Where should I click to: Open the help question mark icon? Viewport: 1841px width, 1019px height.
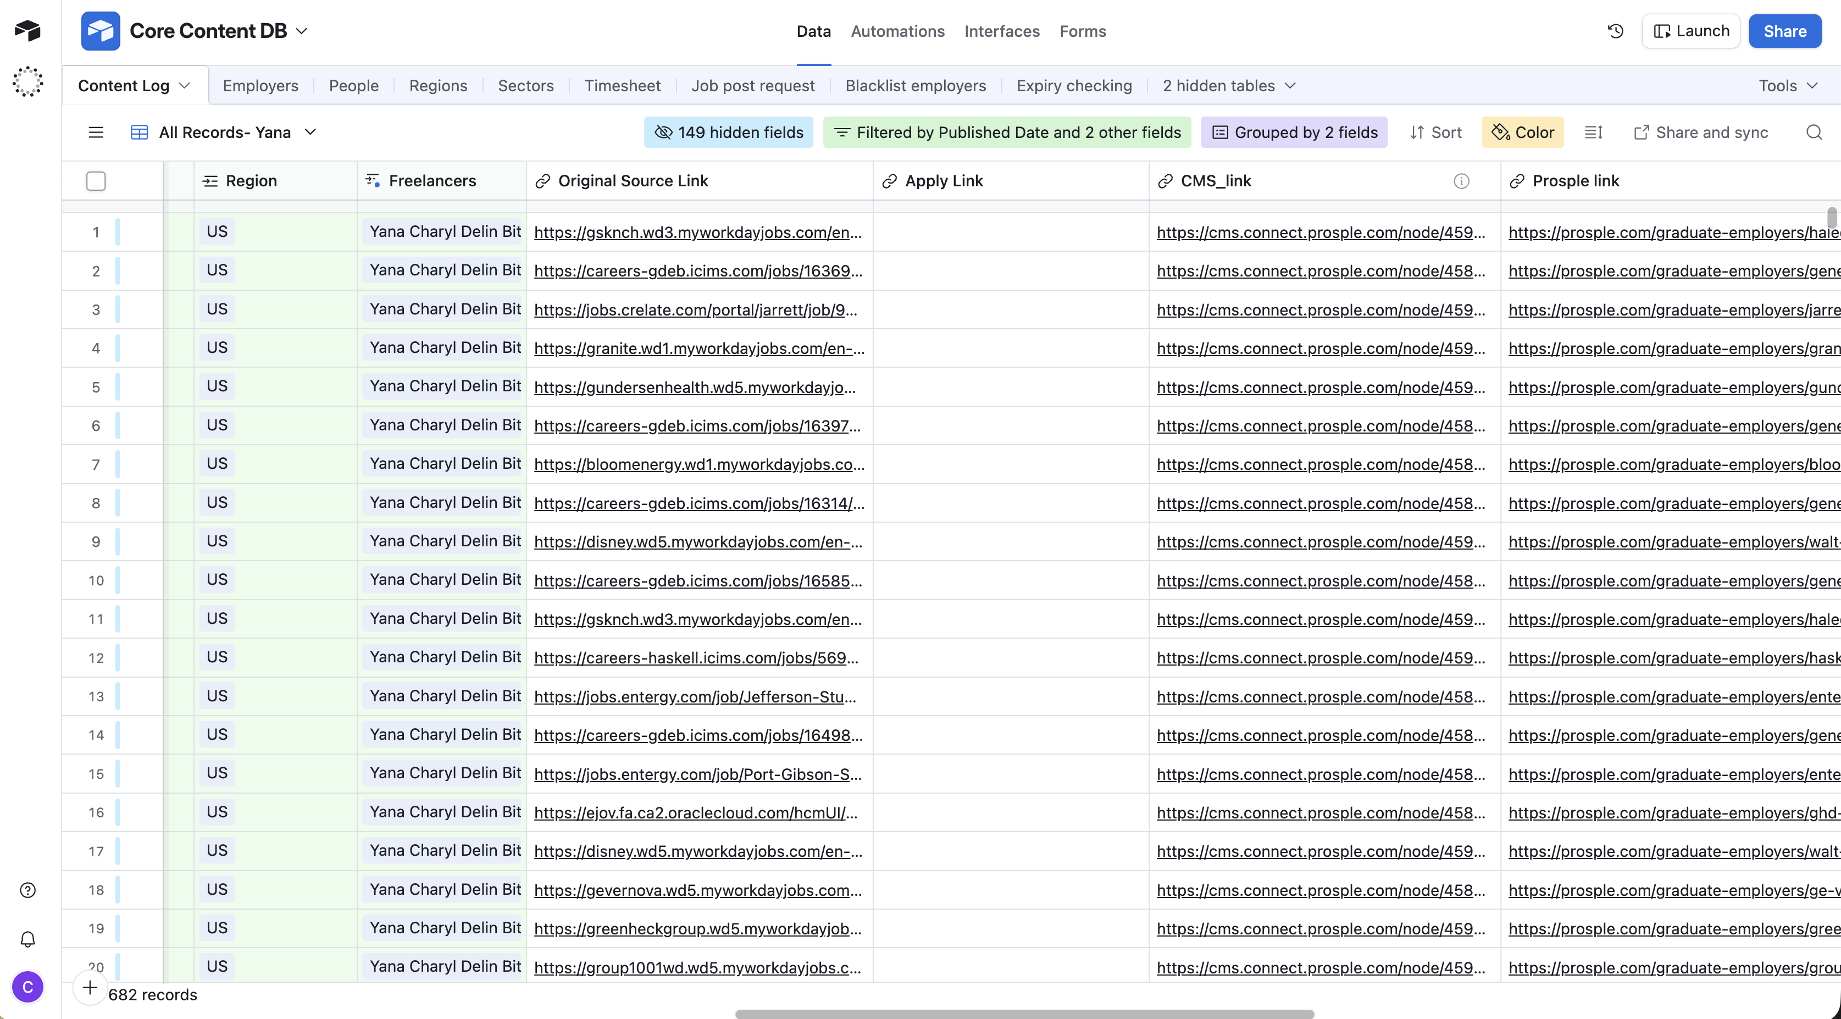click(27, 890)
